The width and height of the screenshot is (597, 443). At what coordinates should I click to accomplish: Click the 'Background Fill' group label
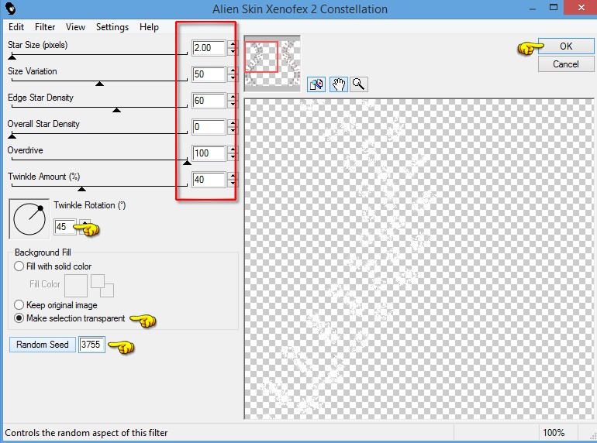point(43,252)
